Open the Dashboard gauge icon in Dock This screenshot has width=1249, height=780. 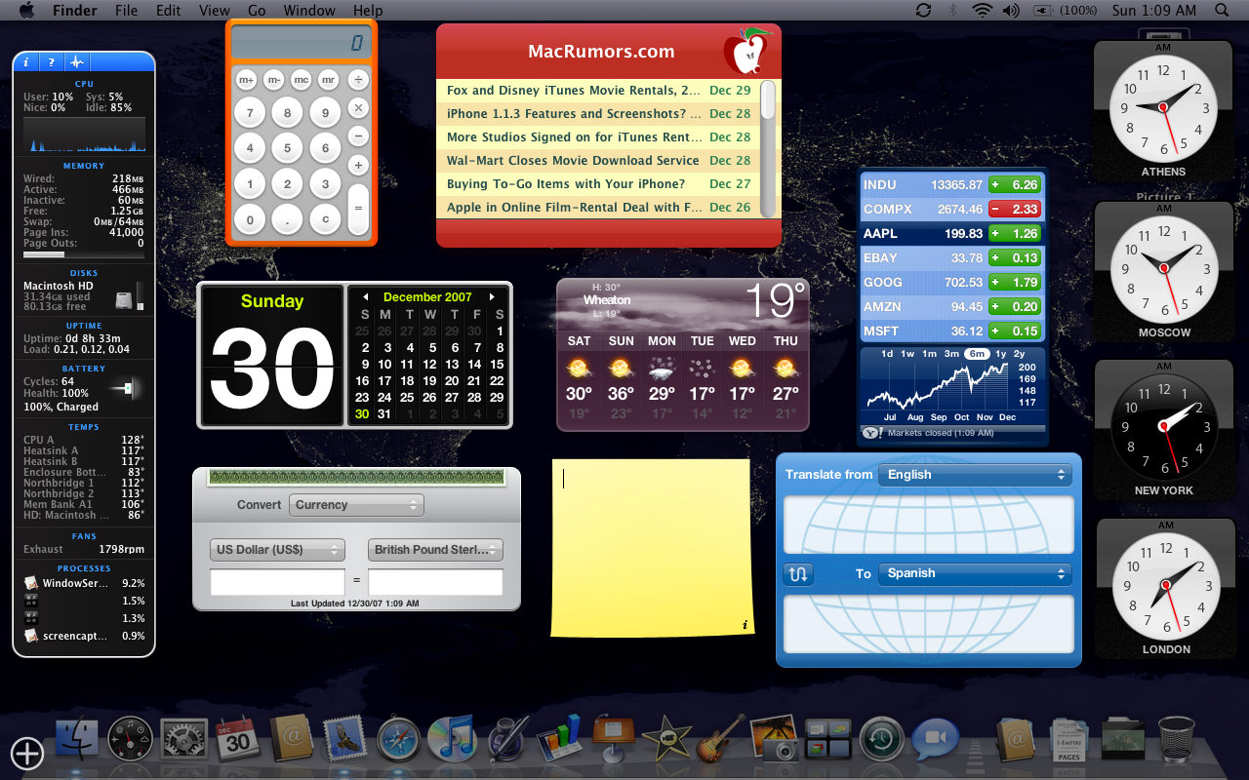[x=130, y=740]
